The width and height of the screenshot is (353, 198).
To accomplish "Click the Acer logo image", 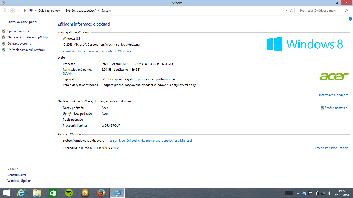I will pyautogui.click(x=334, y=77).
